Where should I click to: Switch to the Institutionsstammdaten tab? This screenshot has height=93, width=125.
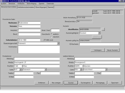(26, 7)
